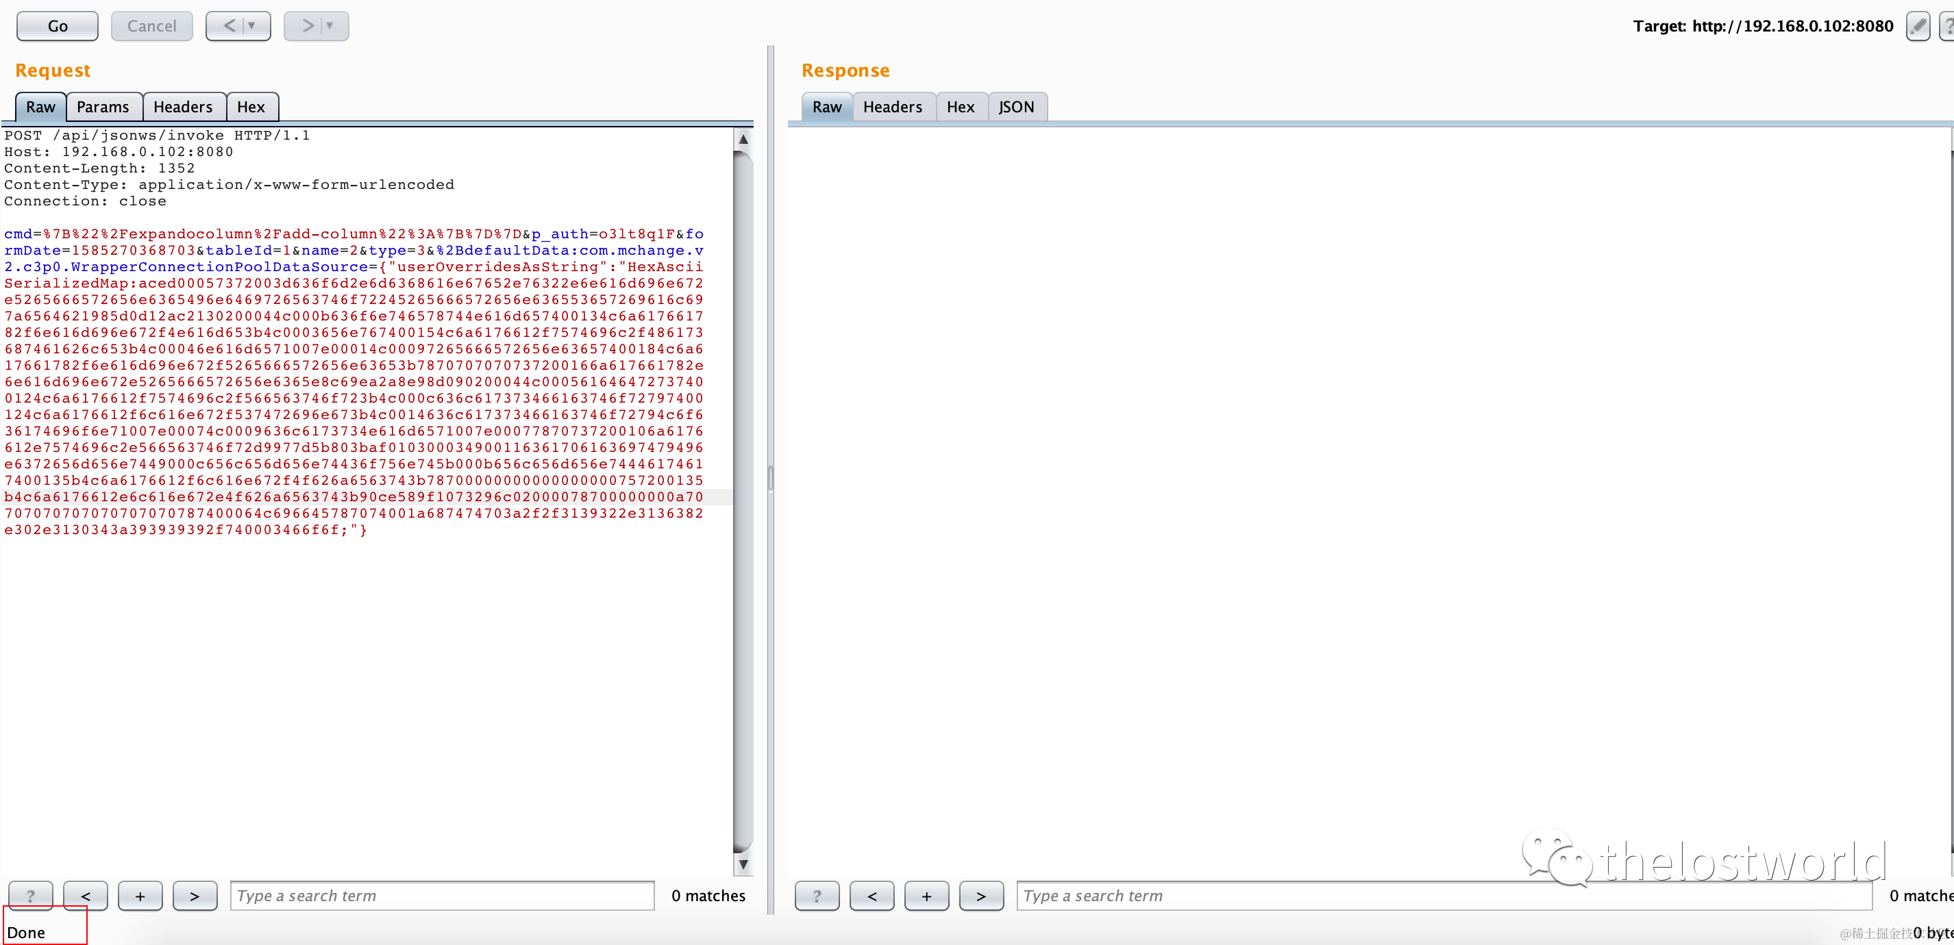Click request search next match arrow
The width and height of the screenshot is (1954, 945).
tap(195, 896)
